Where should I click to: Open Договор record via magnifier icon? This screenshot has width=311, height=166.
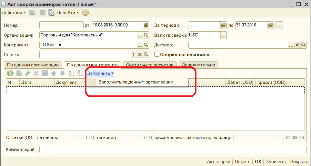(303, 45)
